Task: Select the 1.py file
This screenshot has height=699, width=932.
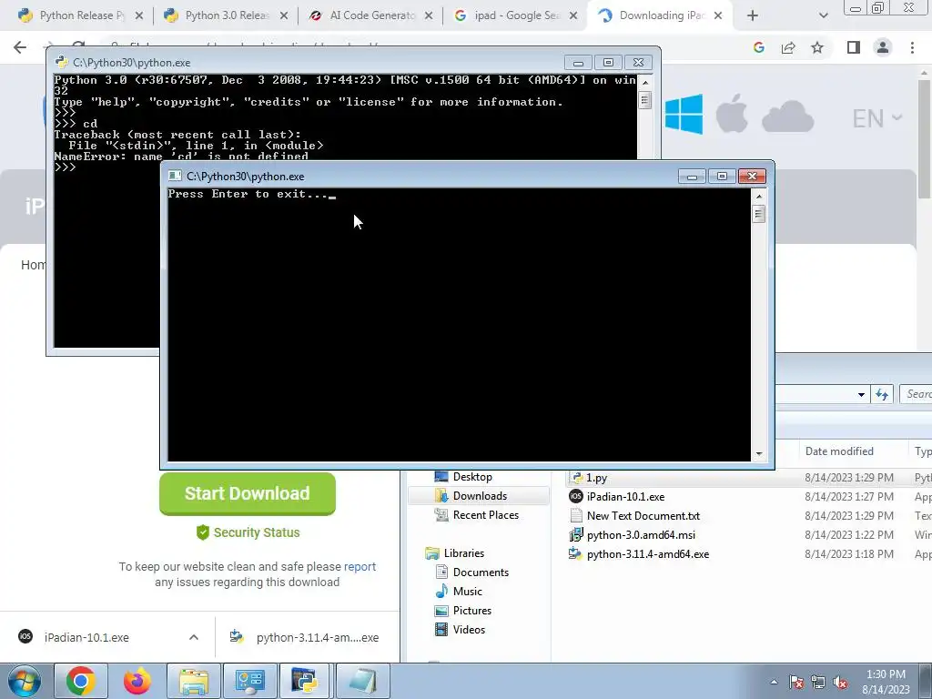Action: point(596,478)
